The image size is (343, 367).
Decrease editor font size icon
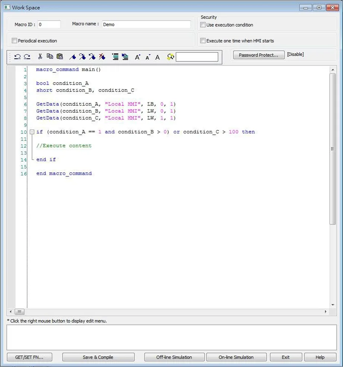147,57
